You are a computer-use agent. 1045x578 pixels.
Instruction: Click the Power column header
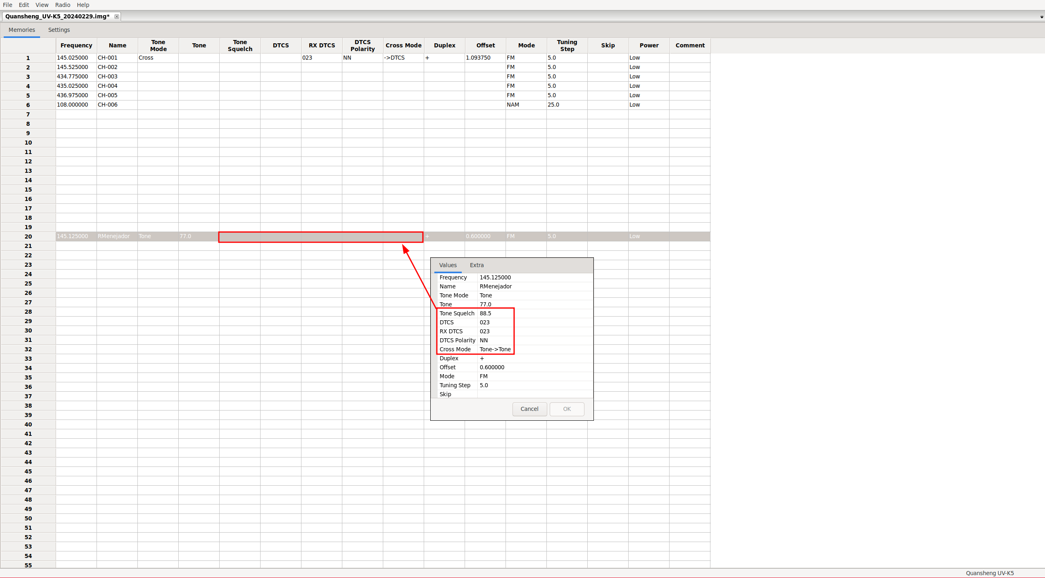tap(649, 45)
